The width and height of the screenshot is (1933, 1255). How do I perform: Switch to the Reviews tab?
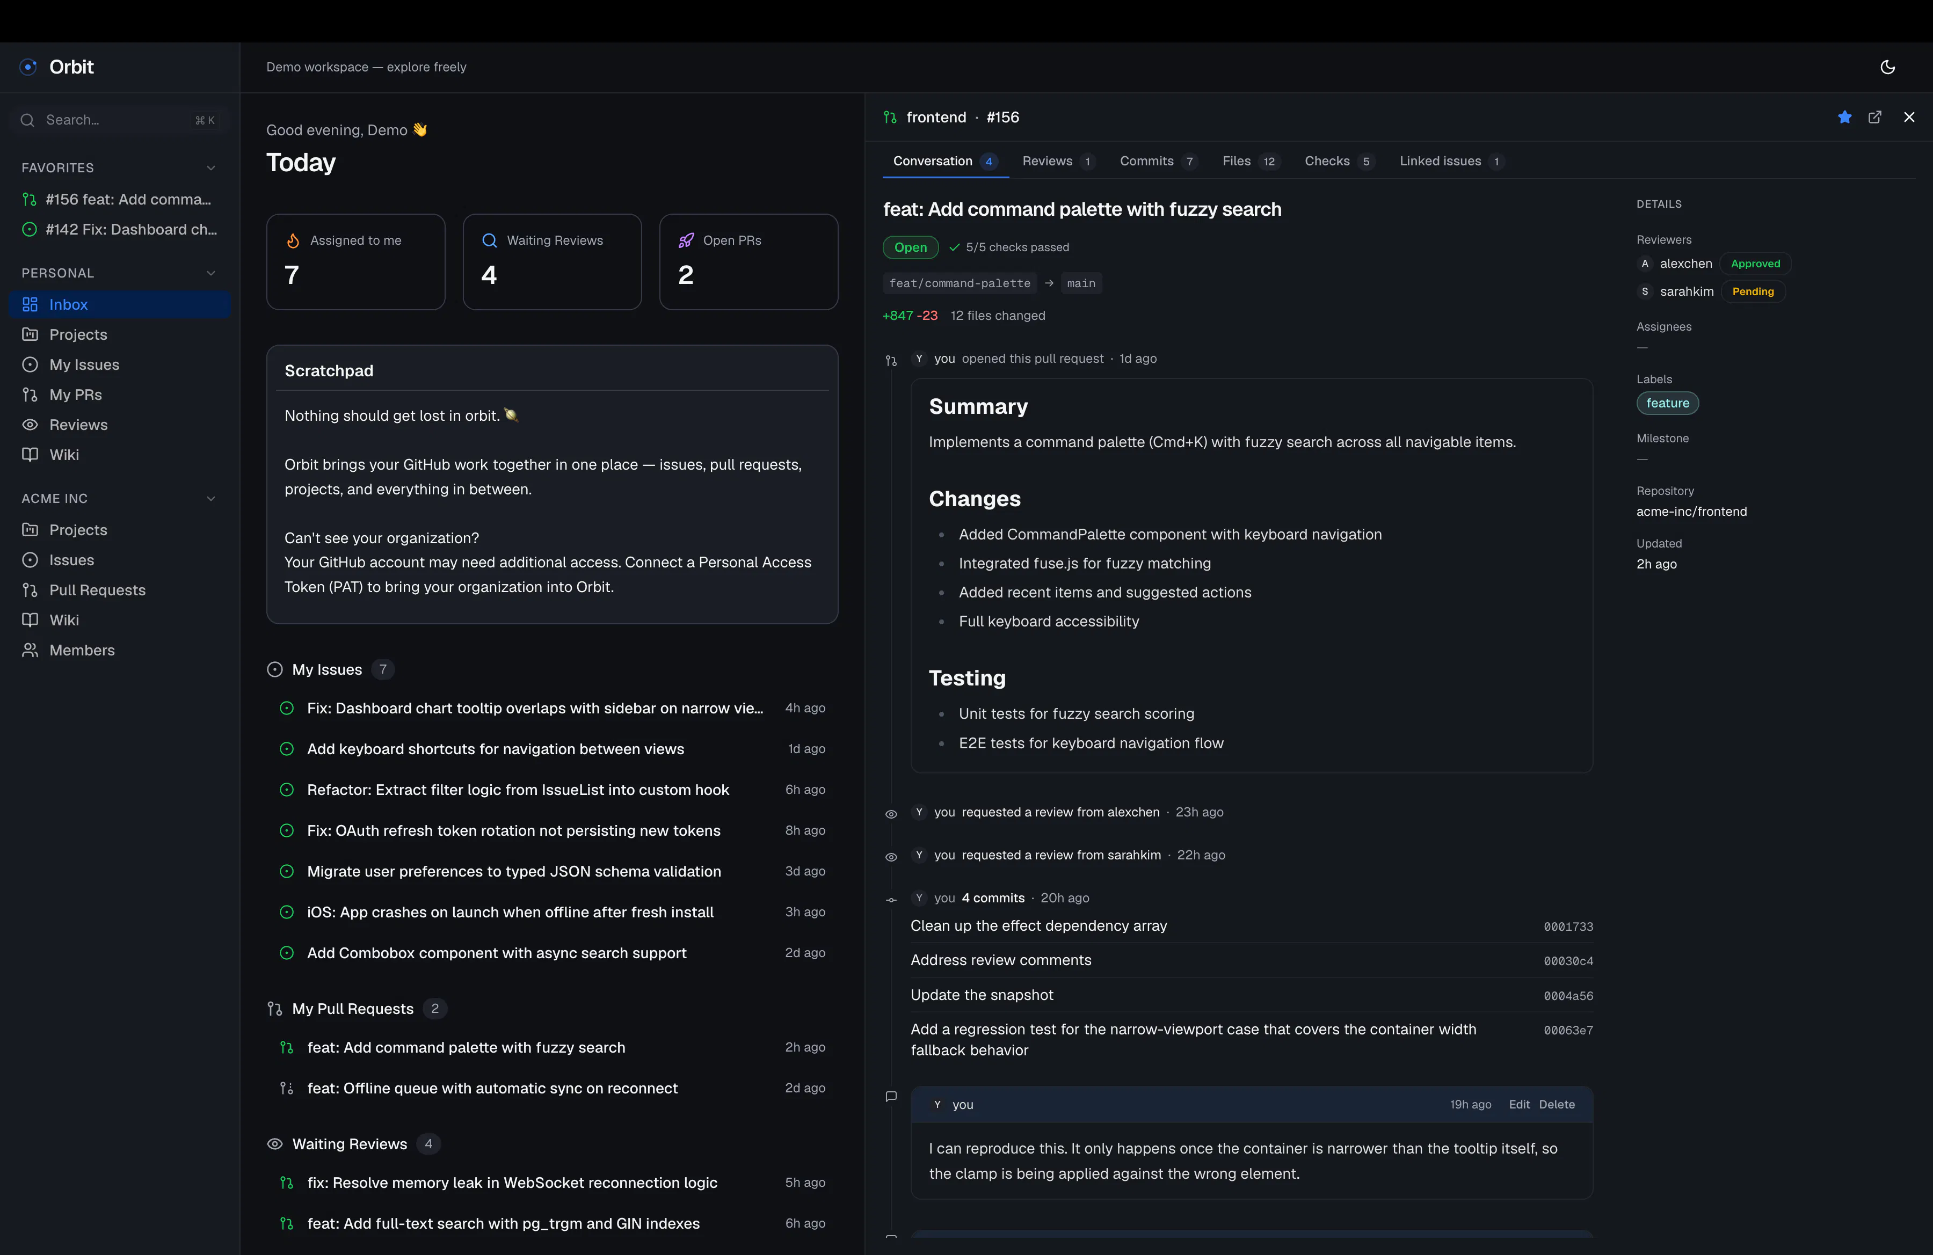[x=1058, y=160]
